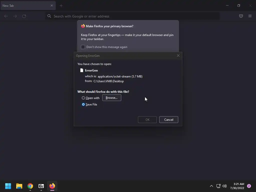
Task: Open File Explorer from the taskbar
Action: 19,186
